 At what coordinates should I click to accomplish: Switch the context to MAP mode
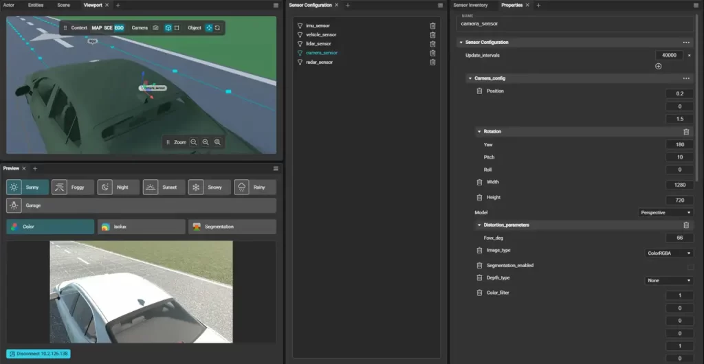click(96, 27)
